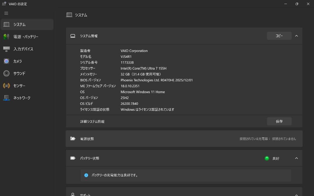
Task: Click manufacturer value VAIO Corporation
Action: pos(134,51)
